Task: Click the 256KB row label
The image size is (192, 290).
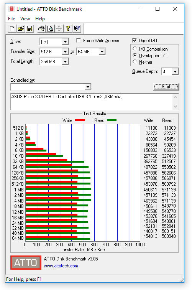Action: [x=18, y=178]
